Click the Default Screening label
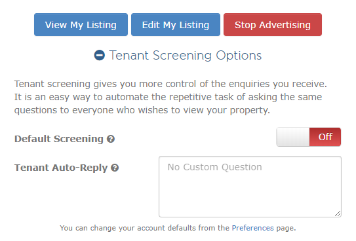 [59, 139]
